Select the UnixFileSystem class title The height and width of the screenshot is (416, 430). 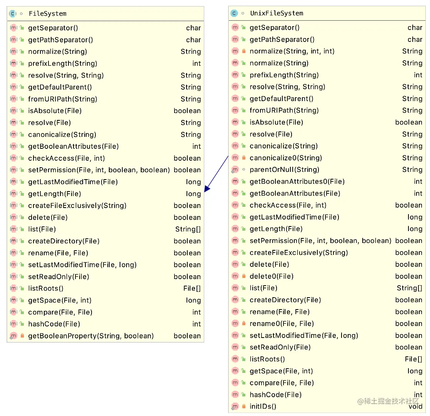coord(277,13)
